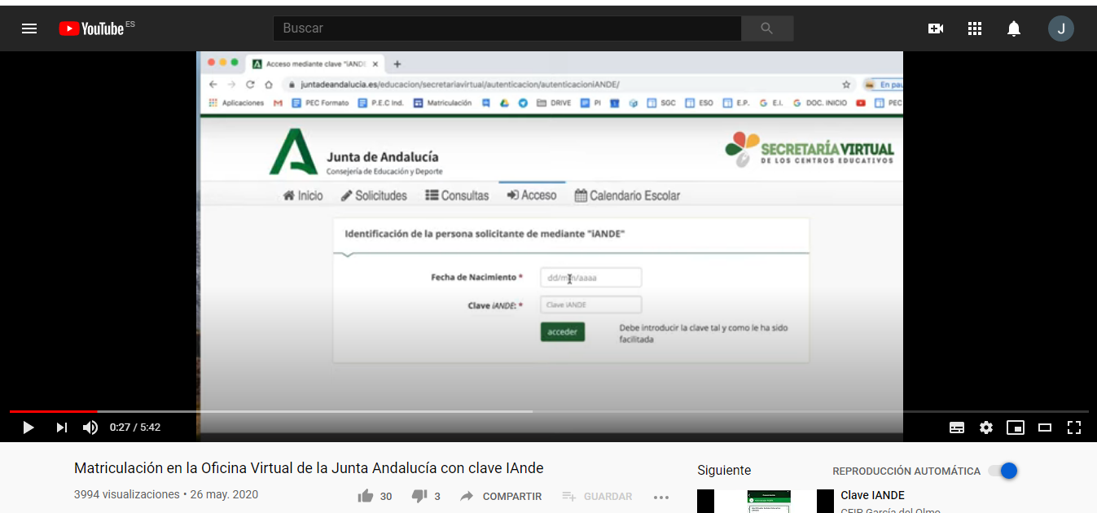Switch to theater mode
The width and height of the screenshot is (1097, 513).
click(1045, 427)
